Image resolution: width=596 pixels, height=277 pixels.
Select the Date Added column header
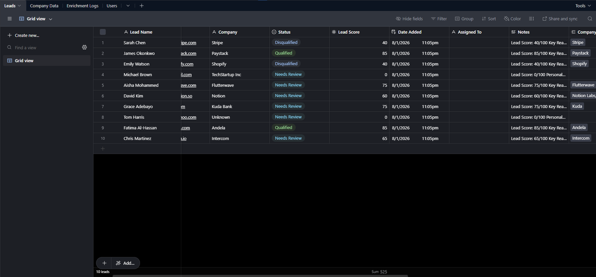pos(419,32)
